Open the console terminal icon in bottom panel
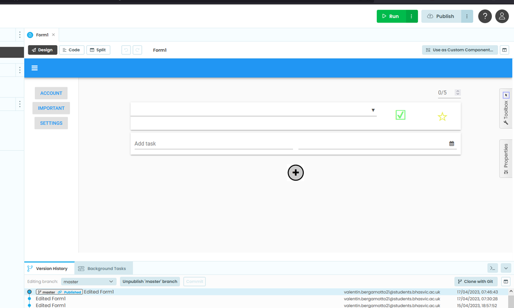The height and width of the screenshot is (308, 514). tap(492, 268)
